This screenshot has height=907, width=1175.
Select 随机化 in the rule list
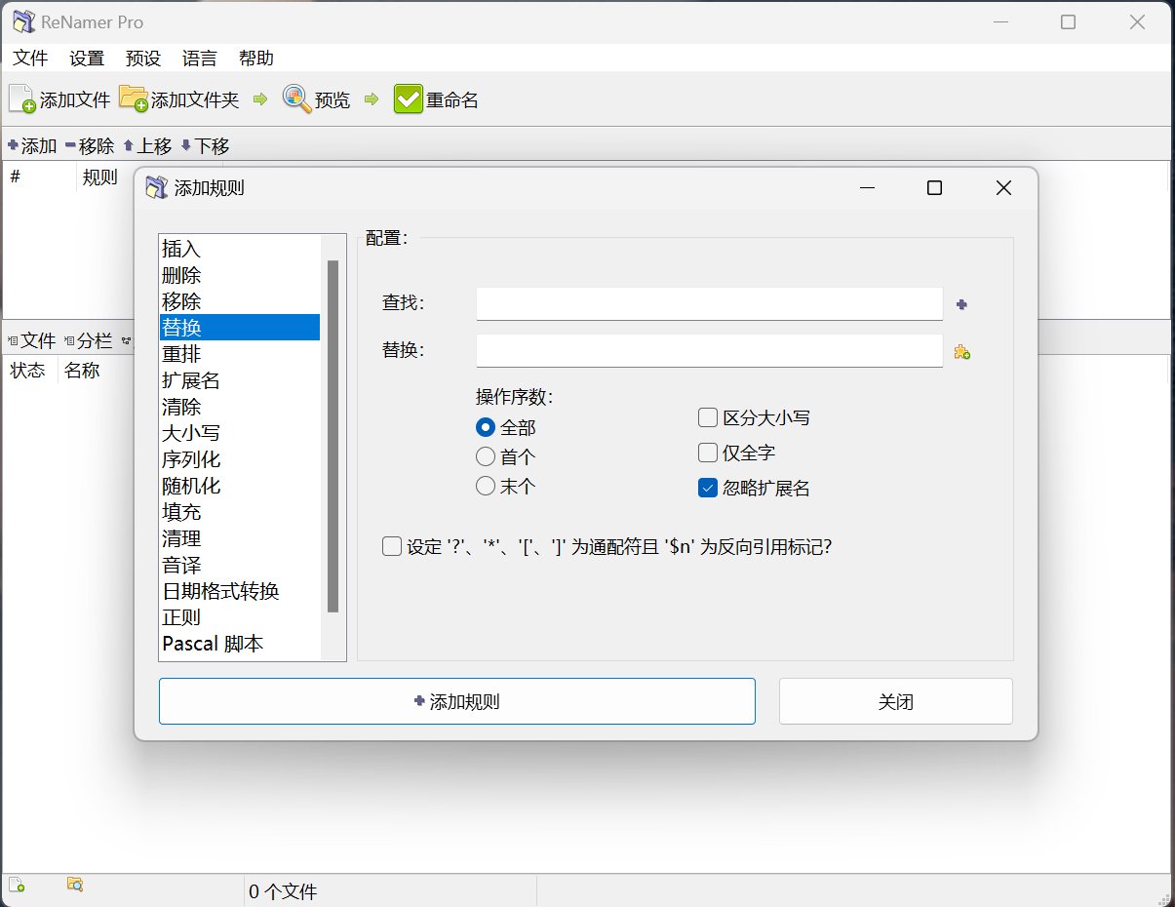click(240, 486)
